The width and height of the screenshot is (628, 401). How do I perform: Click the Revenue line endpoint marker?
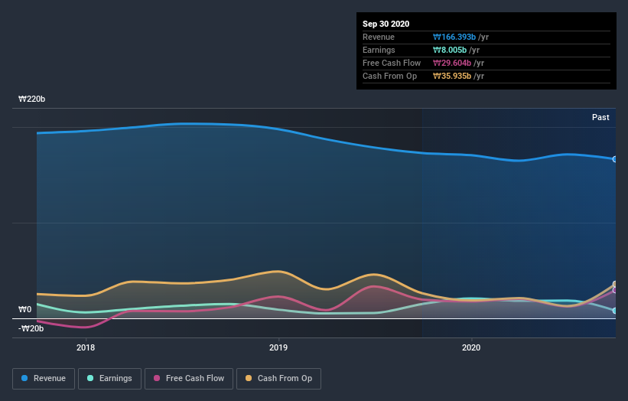[x=615, y=159]
